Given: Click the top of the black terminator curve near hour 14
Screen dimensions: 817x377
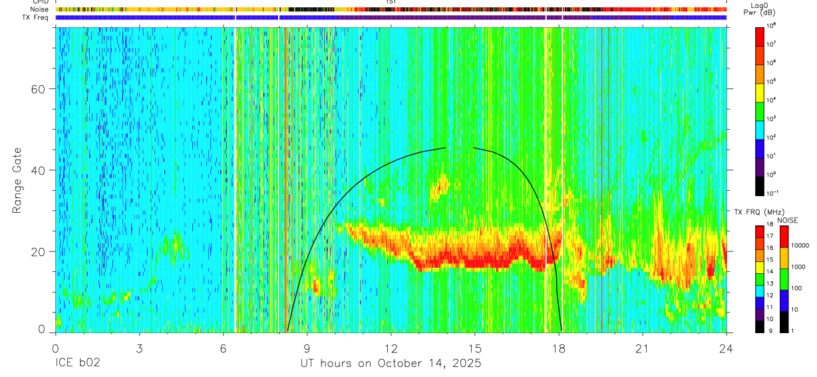Looking at the screenshot, I should click(x=444, y=148).
